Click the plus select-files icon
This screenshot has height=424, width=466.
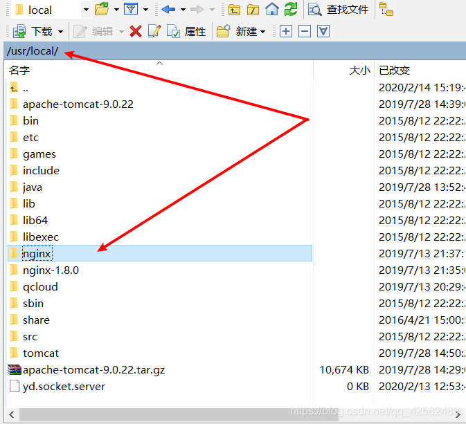pos(286,31)
